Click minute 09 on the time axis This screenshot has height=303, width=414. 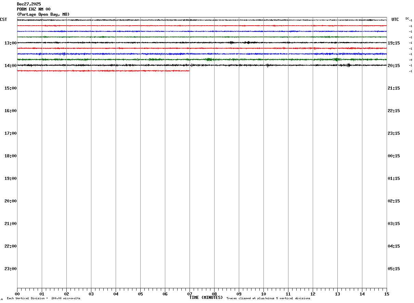tap(239, 294)
